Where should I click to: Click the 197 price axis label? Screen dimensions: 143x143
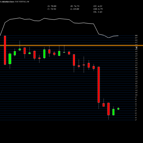click(136, 51)
